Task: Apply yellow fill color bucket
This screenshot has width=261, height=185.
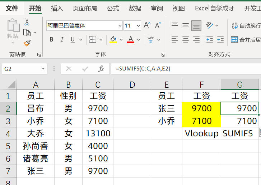Action: coord(113,40)
